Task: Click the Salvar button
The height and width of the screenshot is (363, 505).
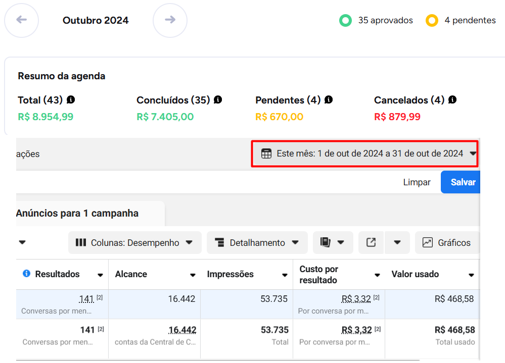Action: [x=462, y=182]
